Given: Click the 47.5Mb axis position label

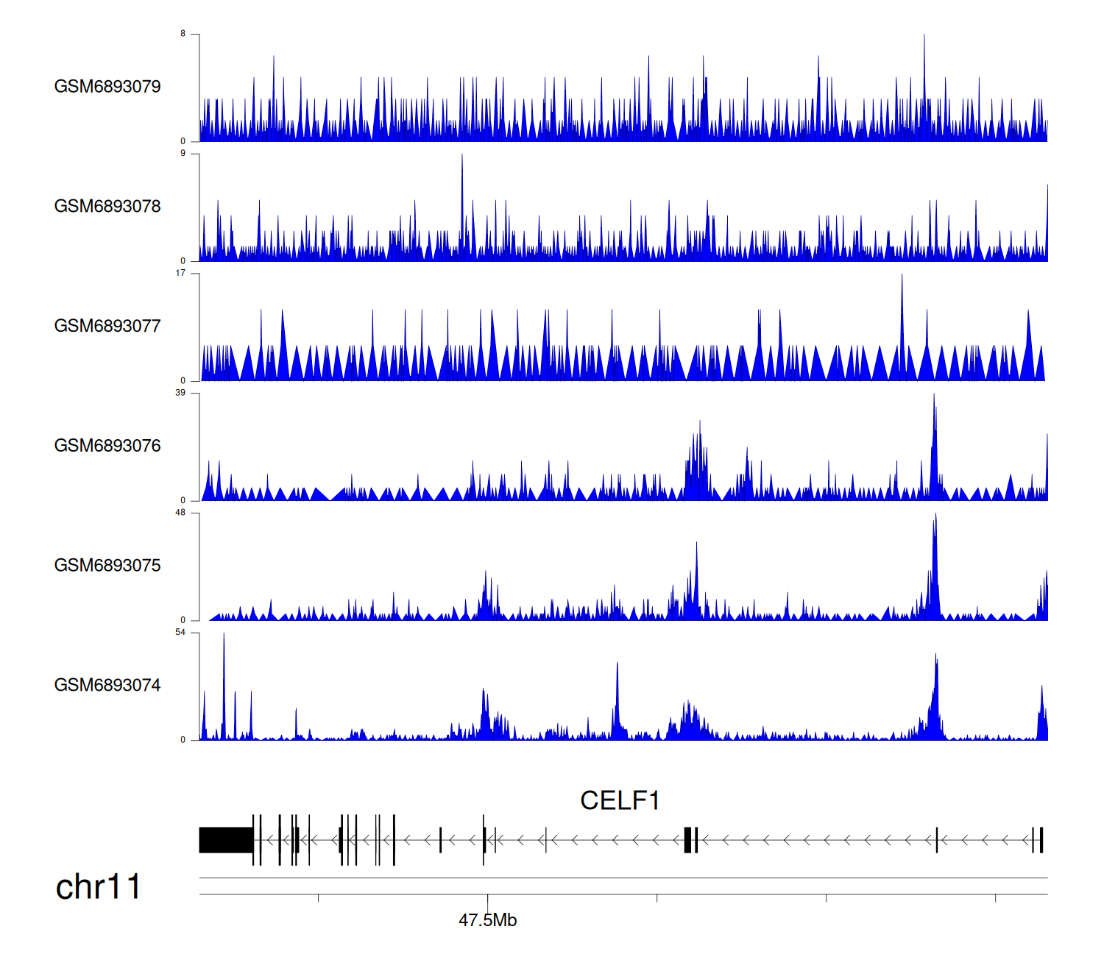Looking at the screenshot, I should pos(487,920).
